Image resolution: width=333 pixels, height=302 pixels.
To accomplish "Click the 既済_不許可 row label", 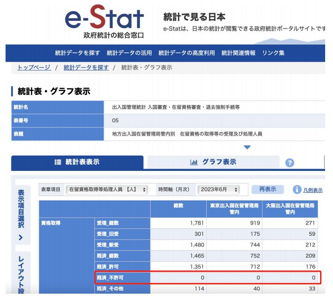I will 122,277.
